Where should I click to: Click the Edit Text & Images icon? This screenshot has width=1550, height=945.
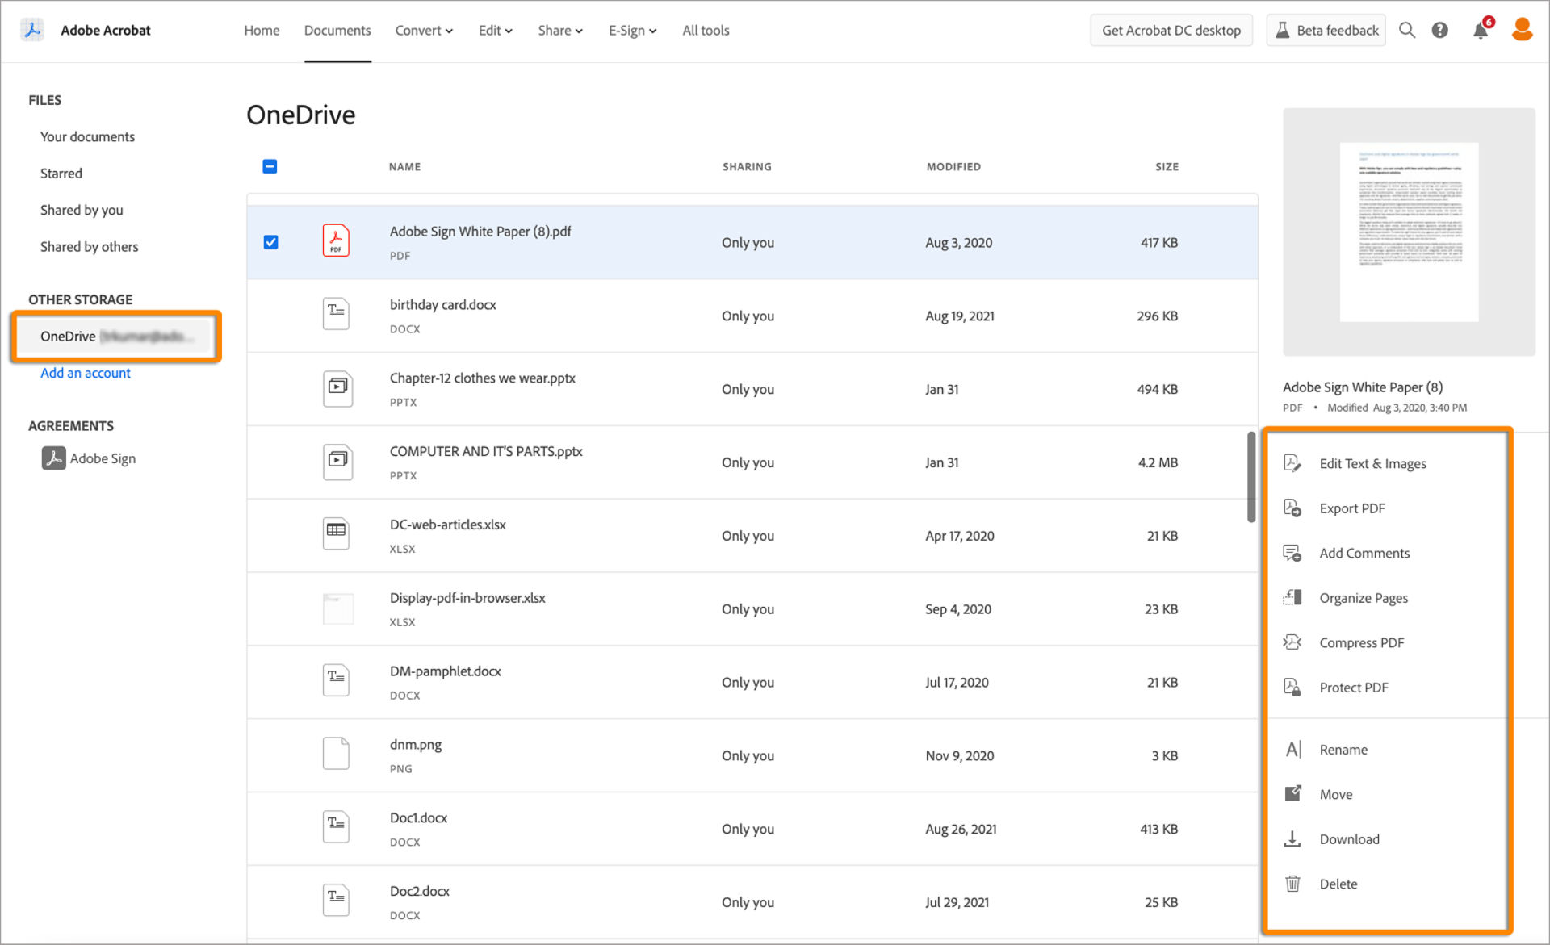tap(1292, 463)
